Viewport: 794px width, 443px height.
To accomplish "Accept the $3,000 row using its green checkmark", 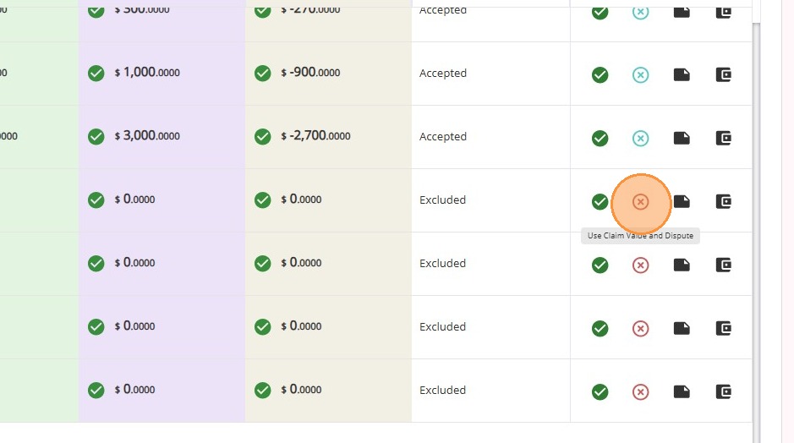I will pyautogui.click(x=600, y=138).
